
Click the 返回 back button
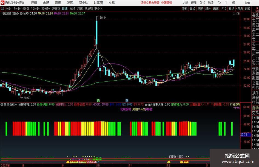tap(247, 9)
